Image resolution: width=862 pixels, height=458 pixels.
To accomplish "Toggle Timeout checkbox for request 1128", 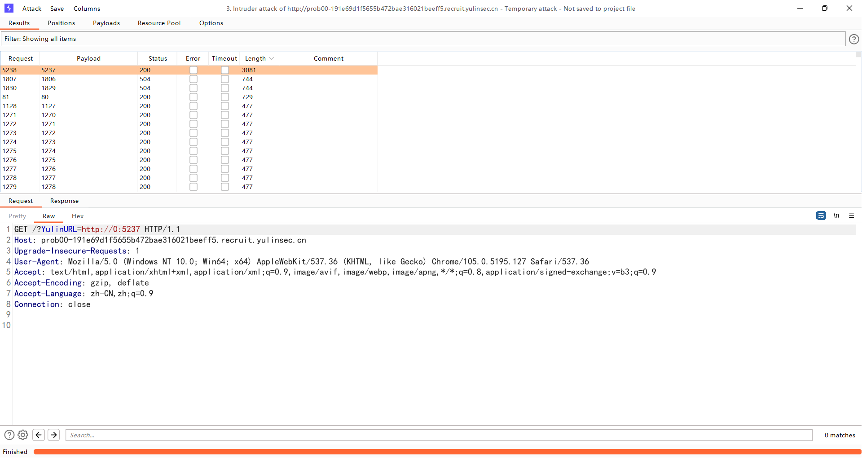I will [x=225, y=106].
